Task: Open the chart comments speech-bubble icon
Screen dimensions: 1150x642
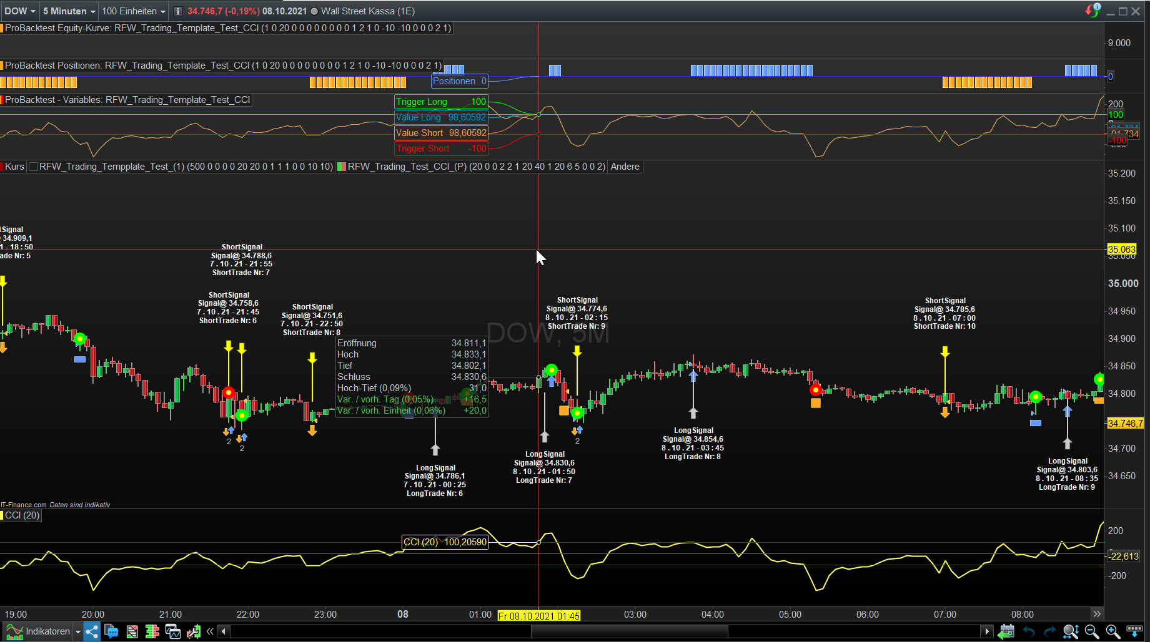Action: click(x=111, y=631)
